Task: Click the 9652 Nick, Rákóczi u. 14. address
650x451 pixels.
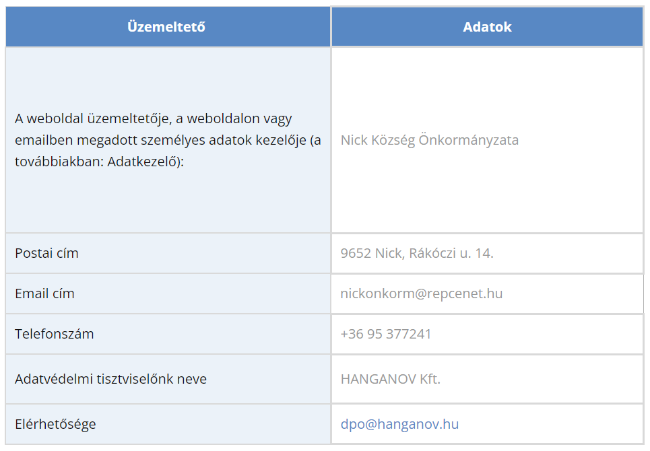Action: pos(417,253)
